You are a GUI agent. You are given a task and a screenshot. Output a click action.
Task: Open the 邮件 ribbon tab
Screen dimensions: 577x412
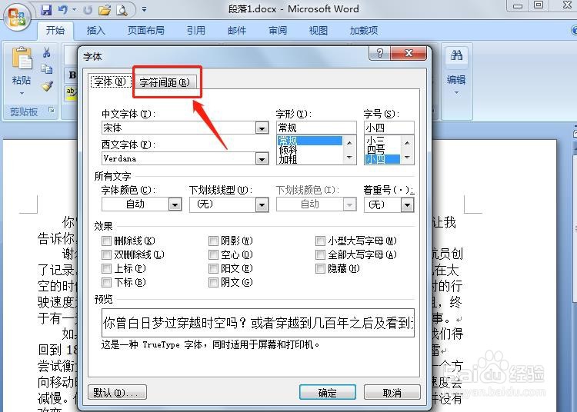237,31
